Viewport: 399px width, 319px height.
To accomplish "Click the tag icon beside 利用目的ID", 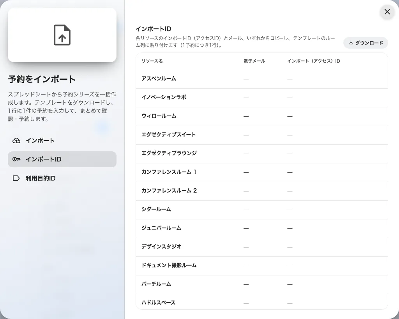I will [x=16, y=178].
